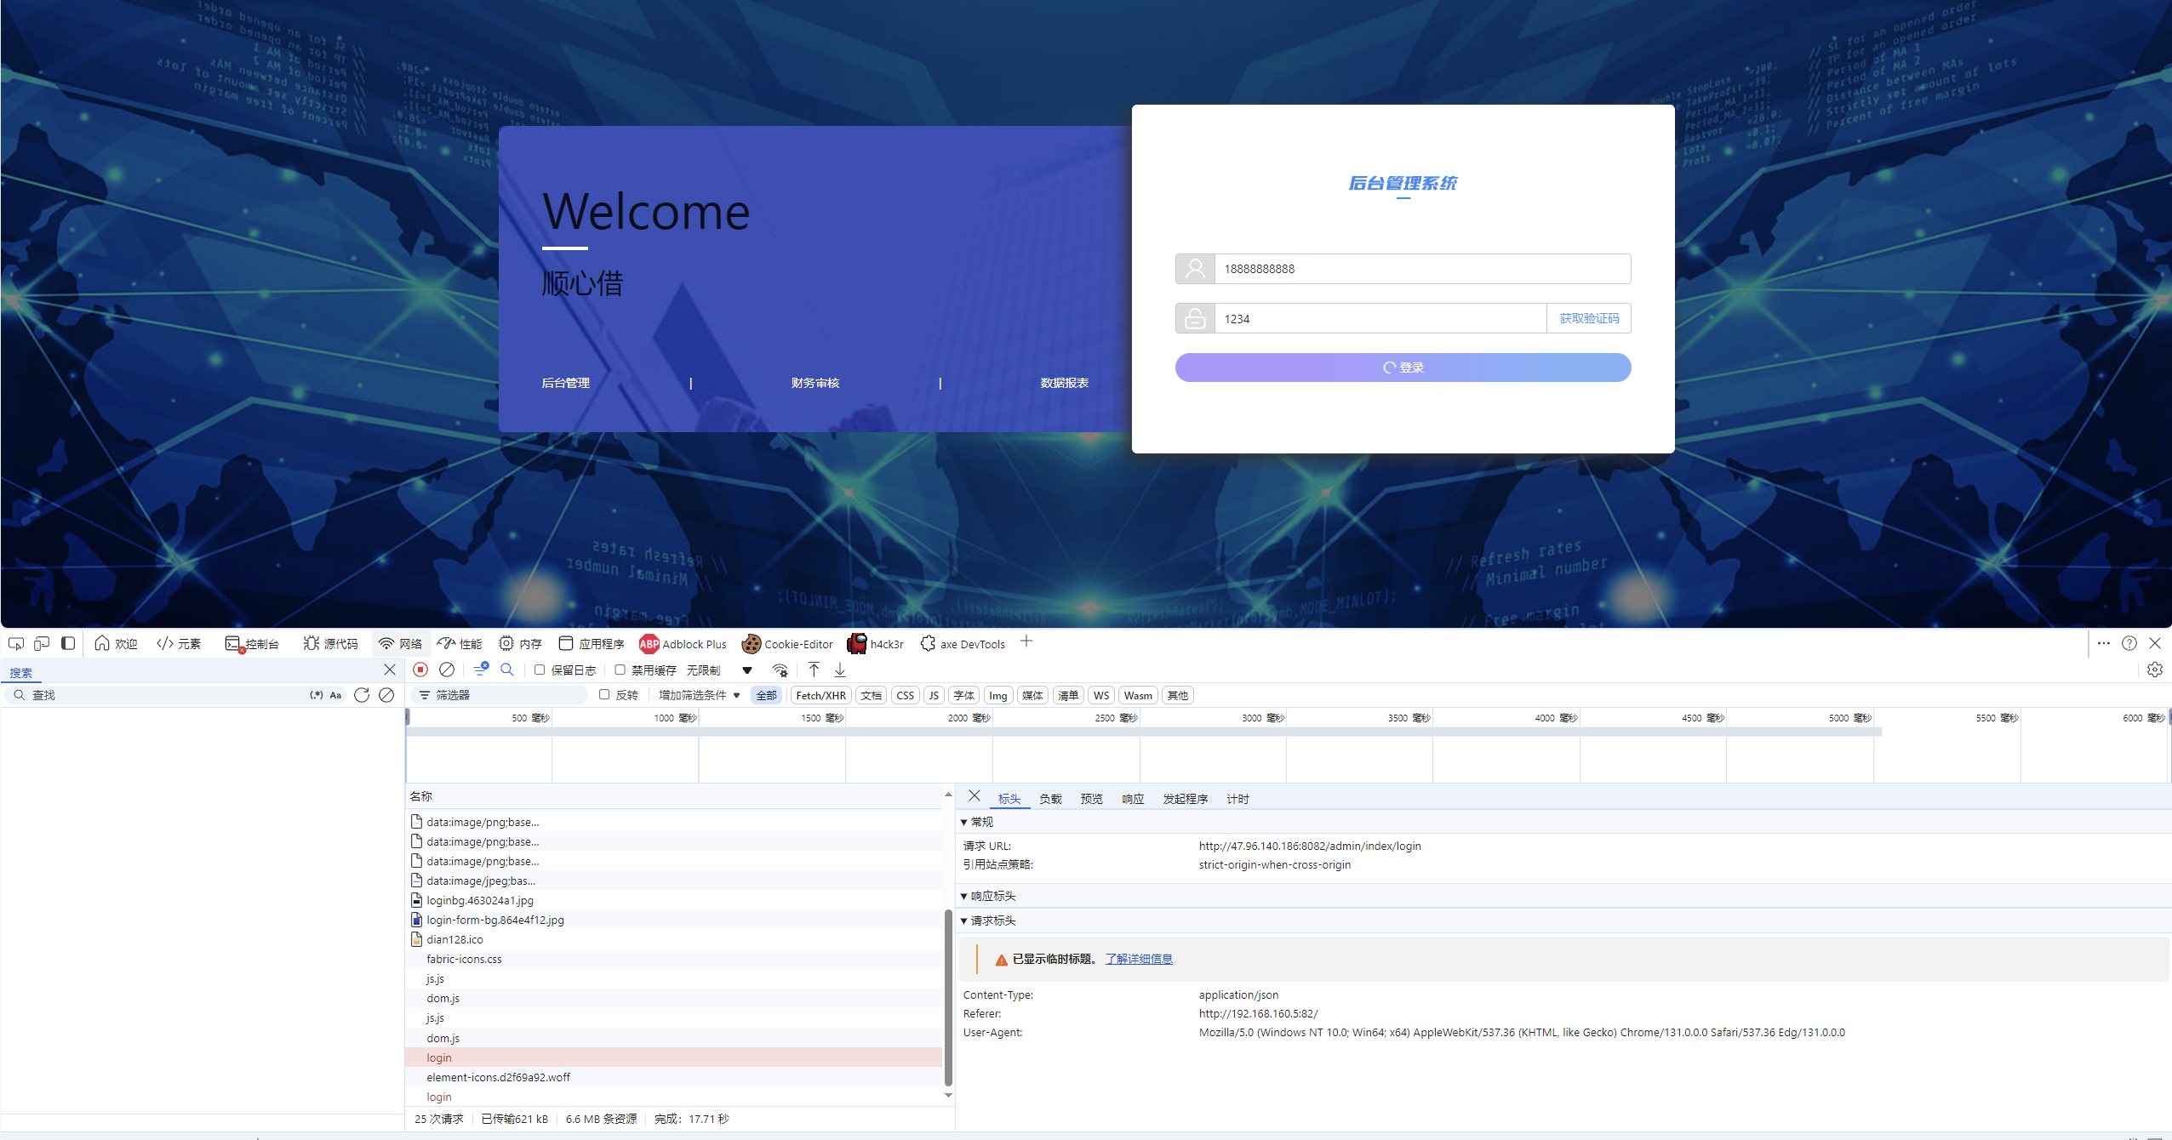Filter requests by WS type
Viewport: 2172px width, 1140px height.
pos(1100,695)
